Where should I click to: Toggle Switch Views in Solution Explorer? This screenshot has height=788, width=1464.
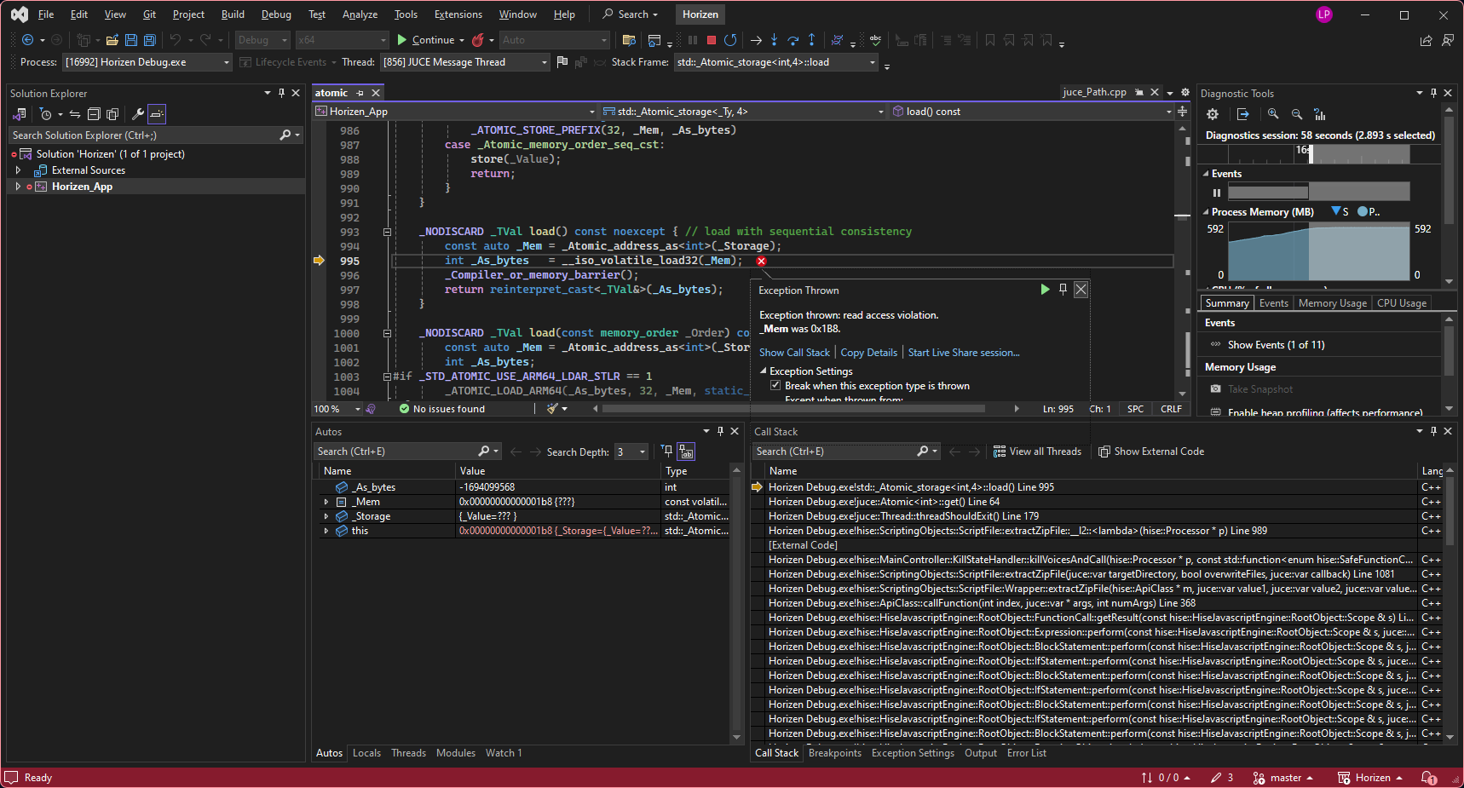pos(20,114)
